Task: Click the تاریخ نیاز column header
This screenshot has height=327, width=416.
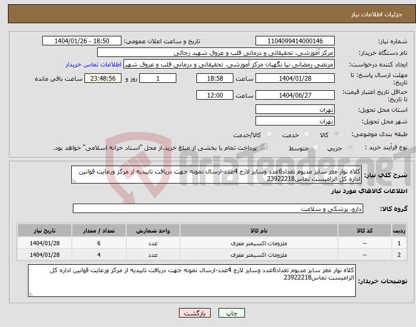Action: 44,230
